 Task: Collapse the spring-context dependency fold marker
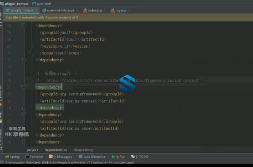(24, 87)
